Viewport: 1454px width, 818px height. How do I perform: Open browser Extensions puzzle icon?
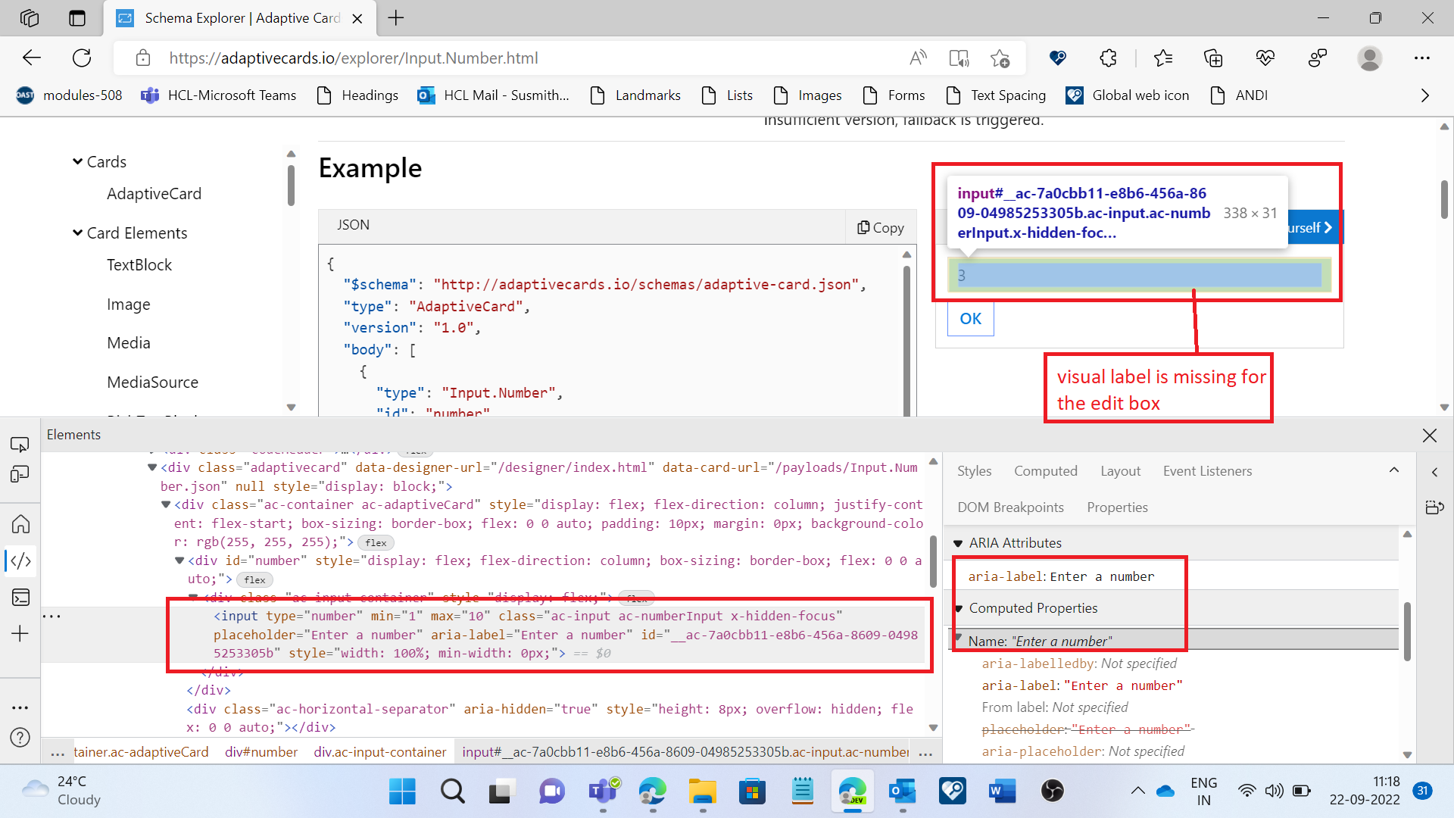(1108, 58)
